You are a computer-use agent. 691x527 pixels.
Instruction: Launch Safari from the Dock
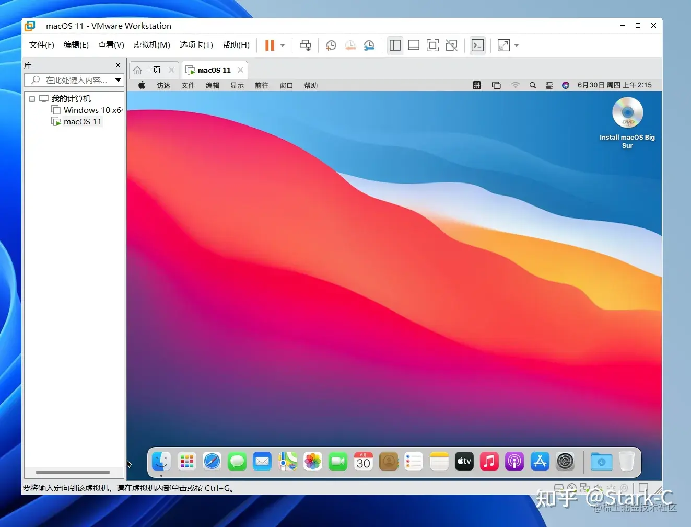click(212, 461)
